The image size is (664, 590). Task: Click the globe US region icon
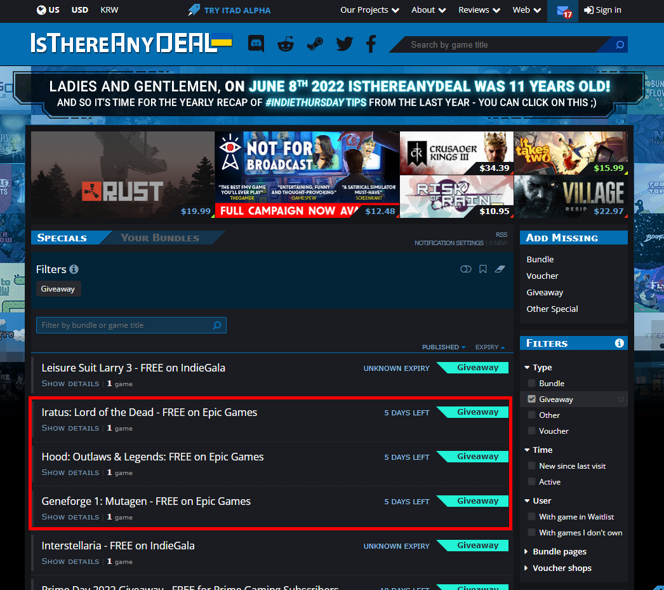(41, 10)
